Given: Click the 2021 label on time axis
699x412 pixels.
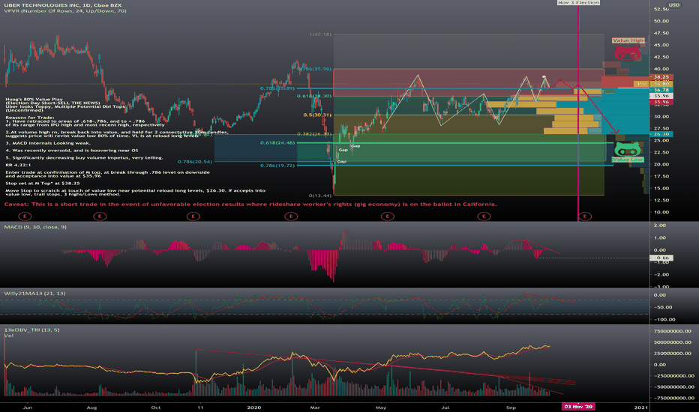Looking at the screenshot, I should [x=641, y=407].
